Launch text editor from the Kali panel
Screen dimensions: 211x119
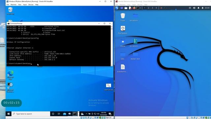[x=130, y=8]
